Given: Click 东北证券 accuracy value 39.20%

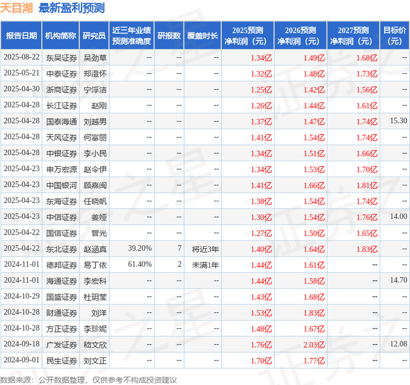Looking at the screenshot, I should click(x=139, y=248).
